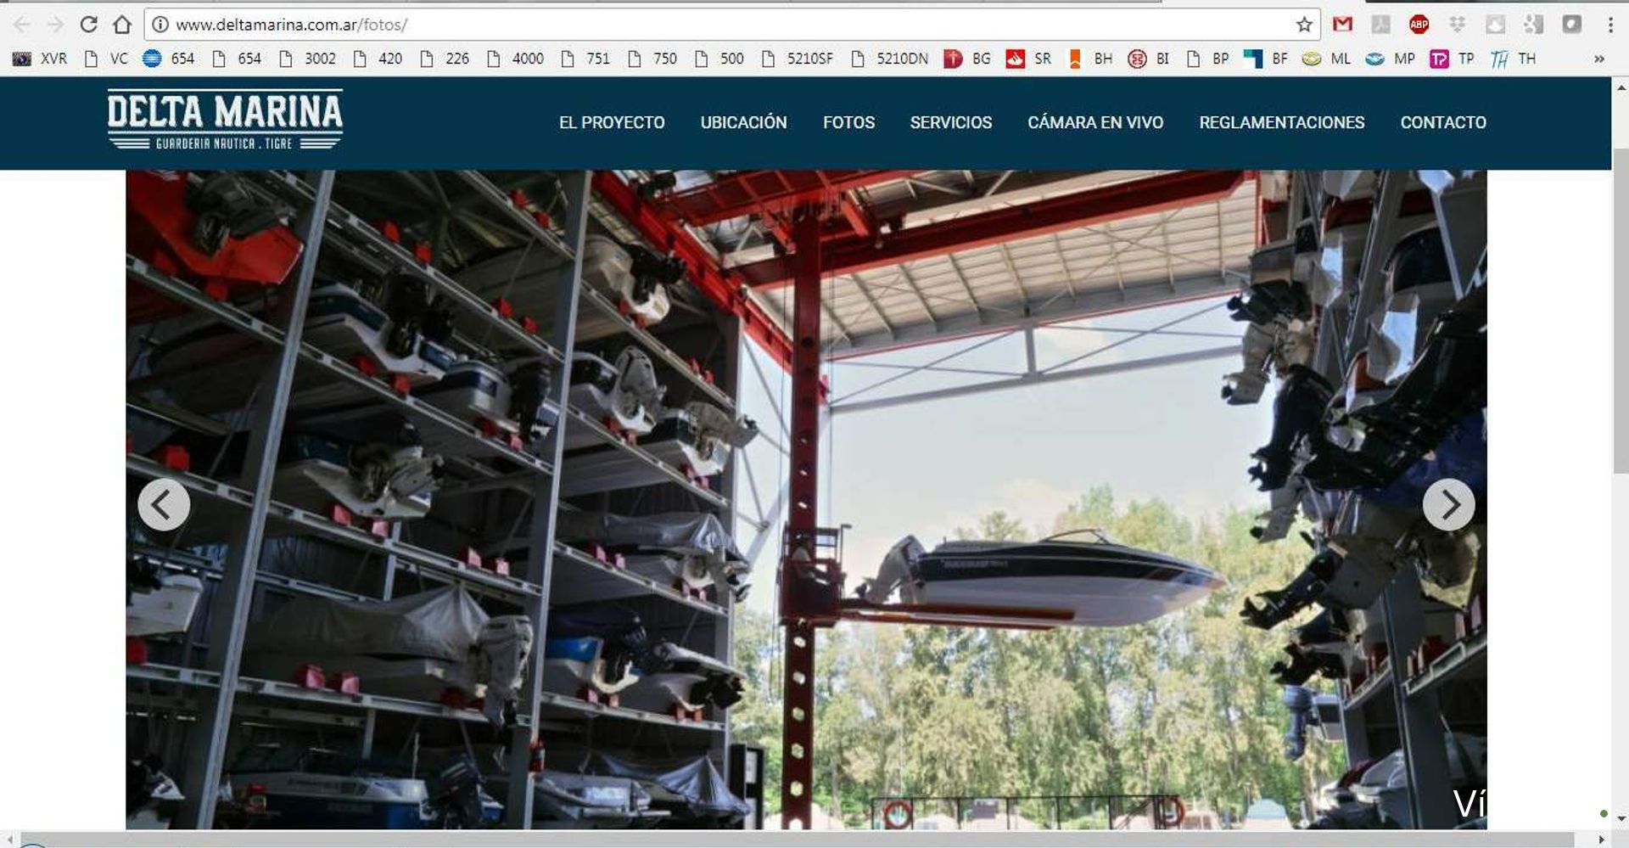
Task: Open the ML bookmark
Action: [1326, 59]
